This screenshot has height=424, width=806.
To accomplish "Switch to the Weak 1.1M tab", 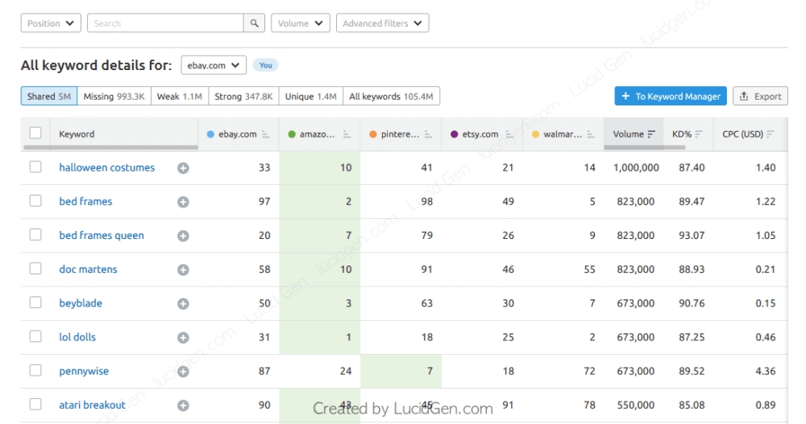I will [x=180, y=96].
